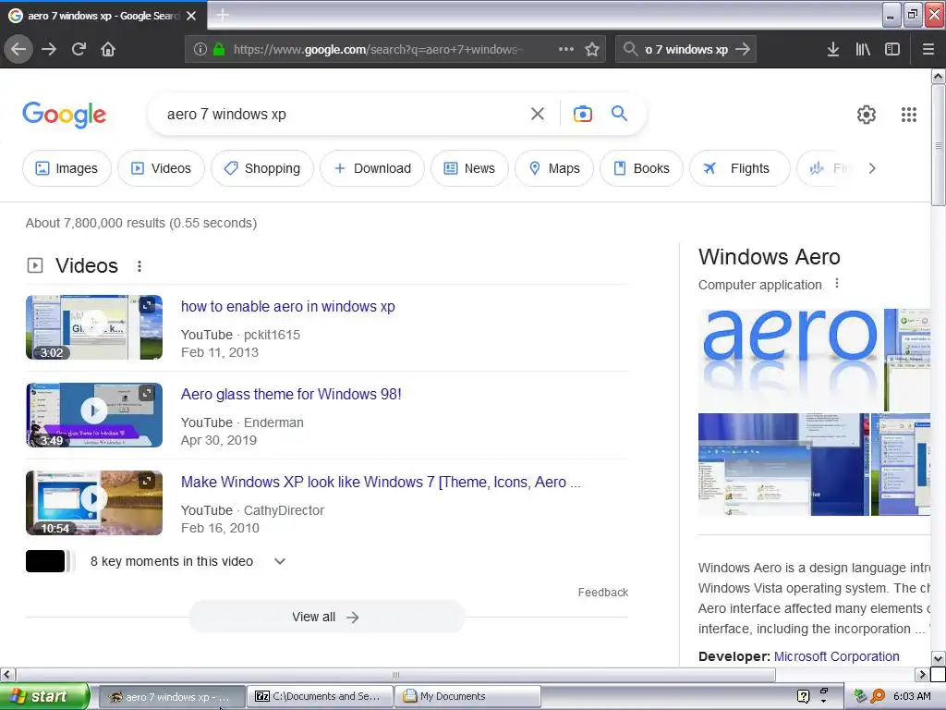Close the aero 7 windows xp tab
This screenshot has height=710, width=946.
(x=191, y=16)
